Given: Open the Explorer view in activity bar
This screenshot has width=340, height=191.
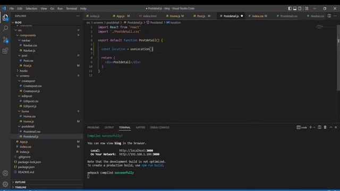Looking at the screenshot, I should tap(5, 18).
